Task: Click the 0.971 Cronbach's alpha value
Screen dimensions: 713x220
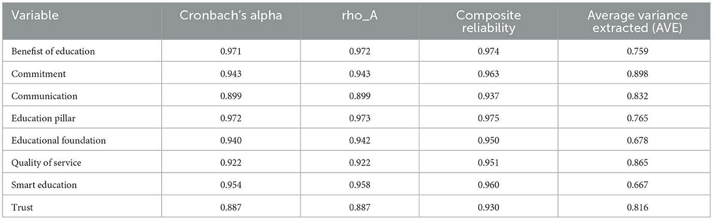Action: [x=231, y=51]
